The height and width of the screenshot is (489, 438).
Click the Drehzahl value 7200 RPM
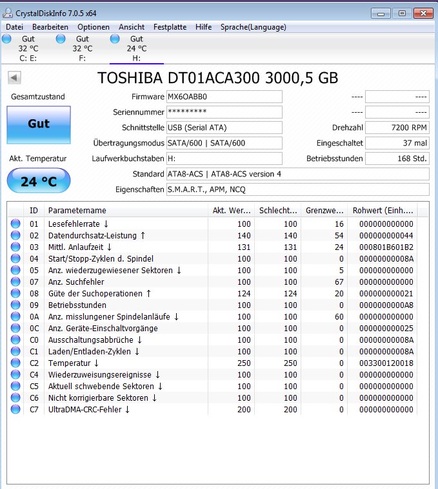[397, 128]
